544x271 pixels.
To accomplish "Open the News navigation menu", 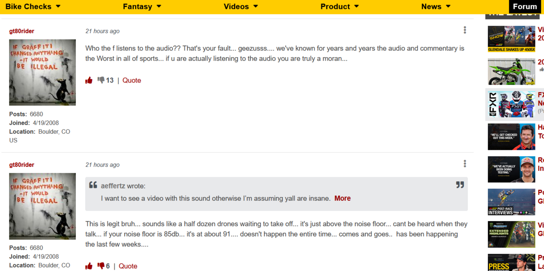I will (x=436, y=6).
